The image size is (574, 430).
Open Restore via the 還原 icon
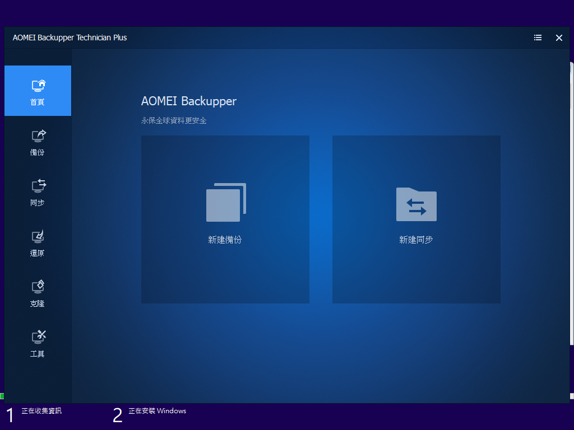[38, 236]
